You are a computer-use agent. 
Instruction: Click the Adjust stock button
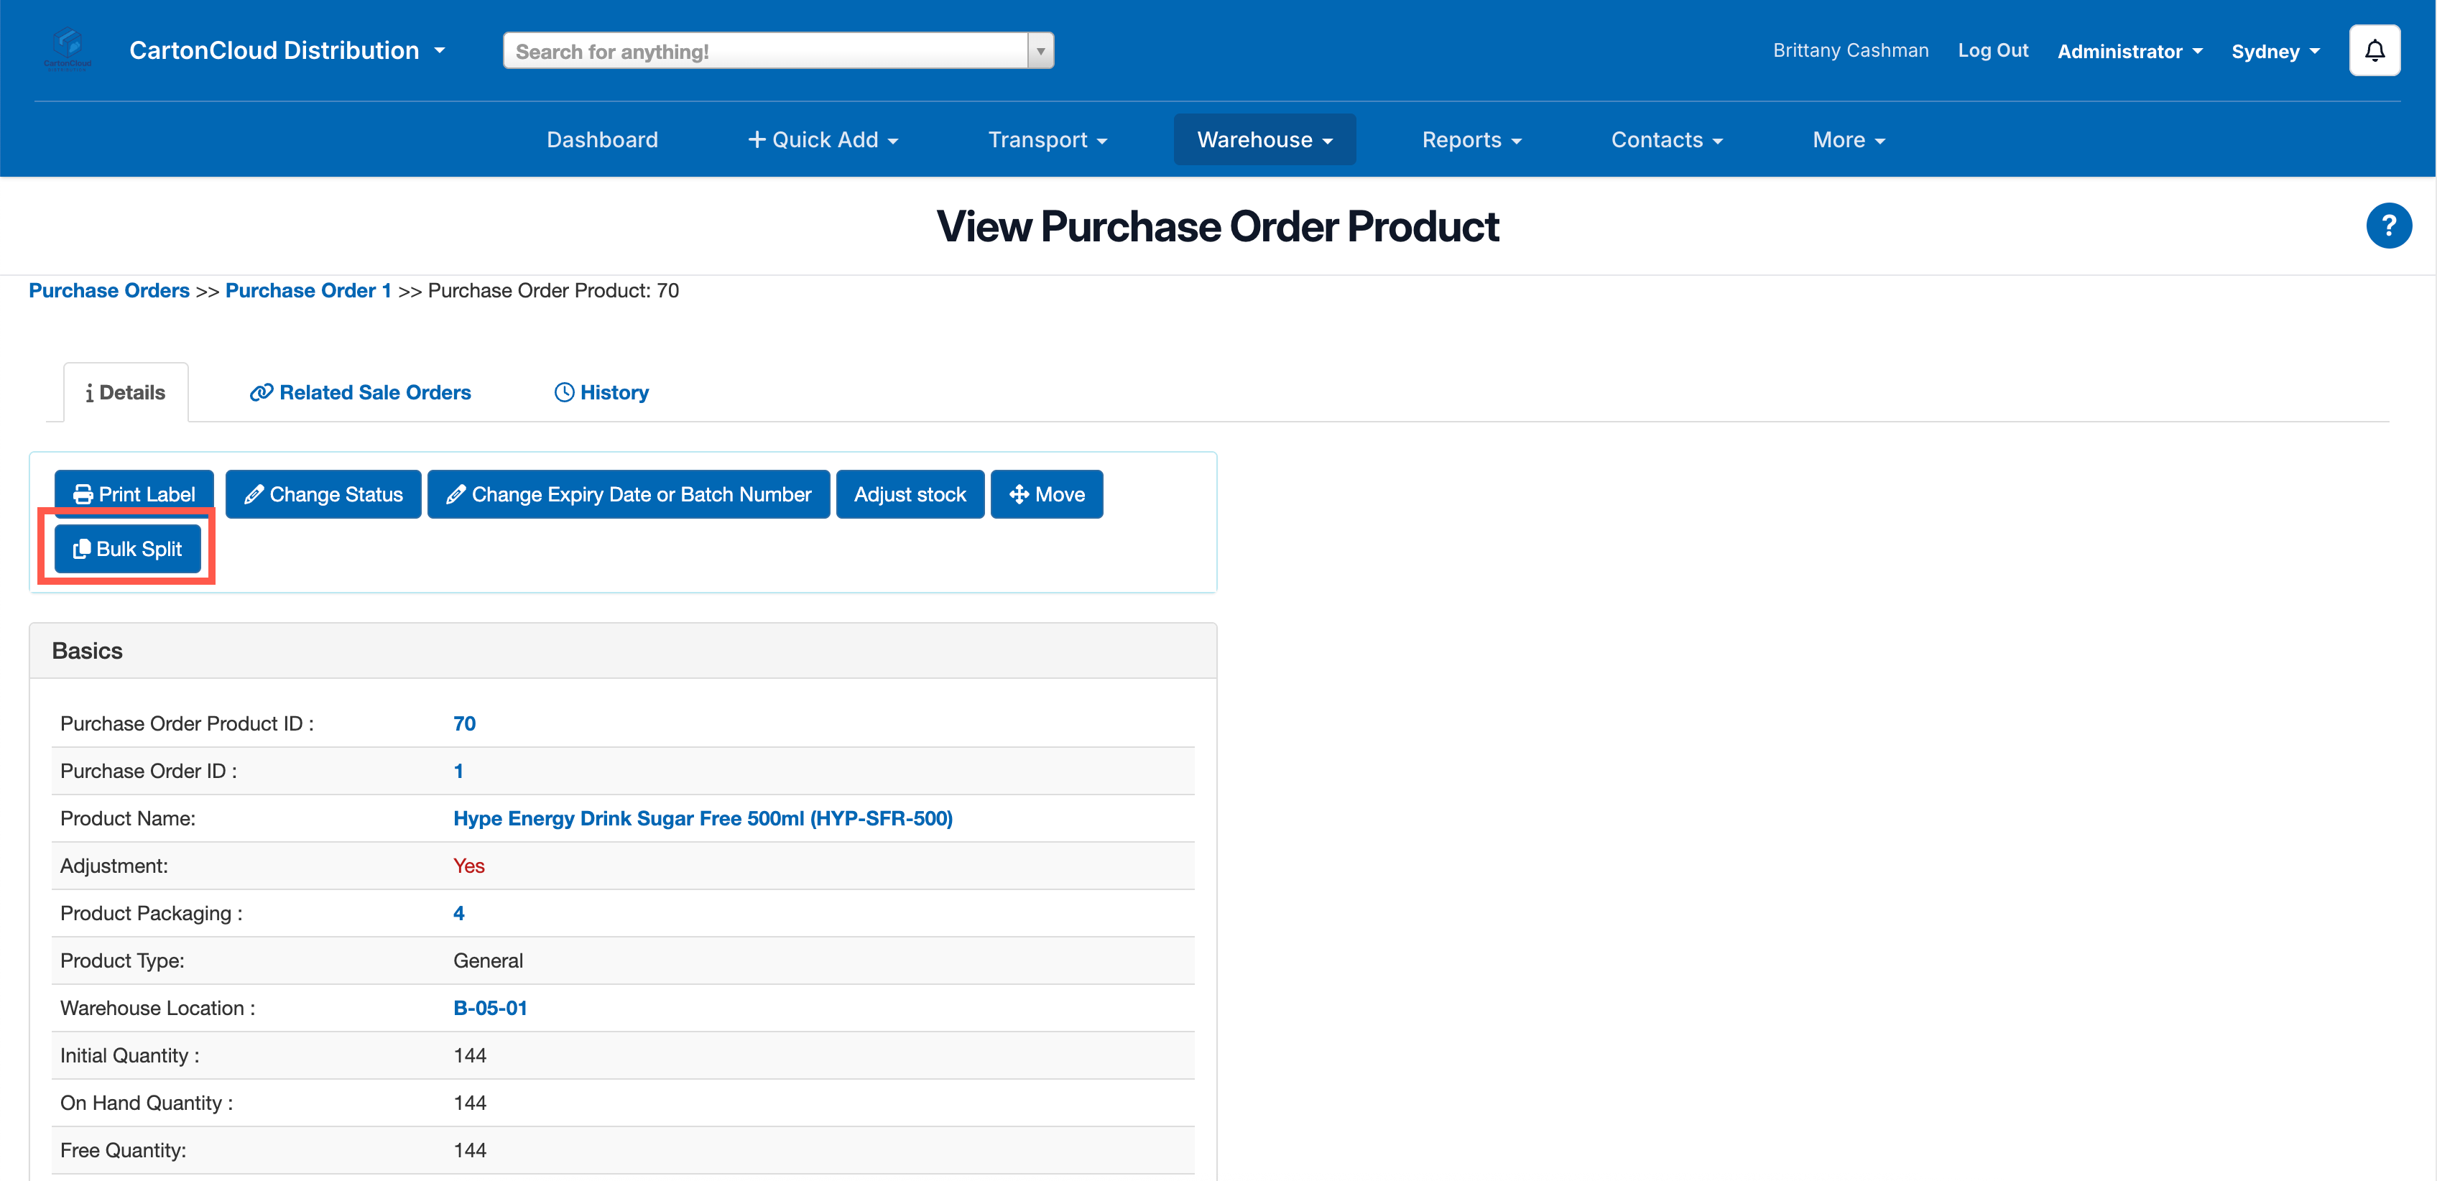[x=909, y=494]
